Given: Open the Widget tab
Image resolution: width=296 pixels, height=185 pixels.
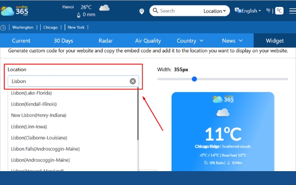Looking at the screenshot, I should pyautogui.click(x=275, y=41).
